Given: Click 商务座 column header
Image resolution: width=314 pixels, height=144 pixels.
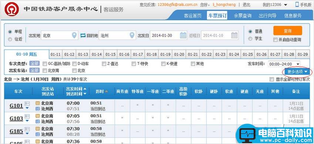Looking at the screenshot, I should tap(122, 92).
